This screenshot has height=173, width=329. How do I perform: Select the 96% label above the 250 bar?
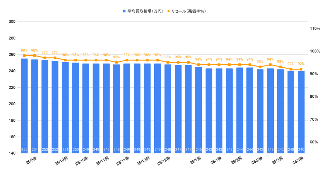pyautogui.click(x=76, y=55)
